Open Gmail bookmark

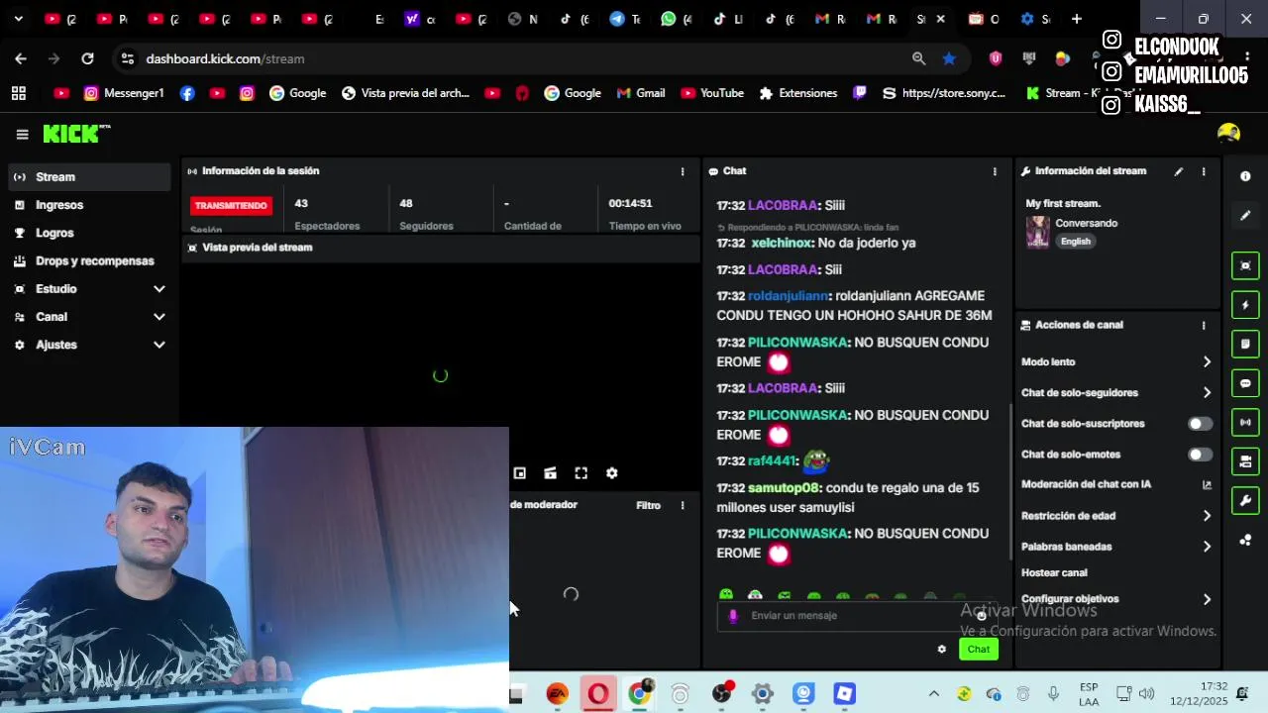point(640,93)
